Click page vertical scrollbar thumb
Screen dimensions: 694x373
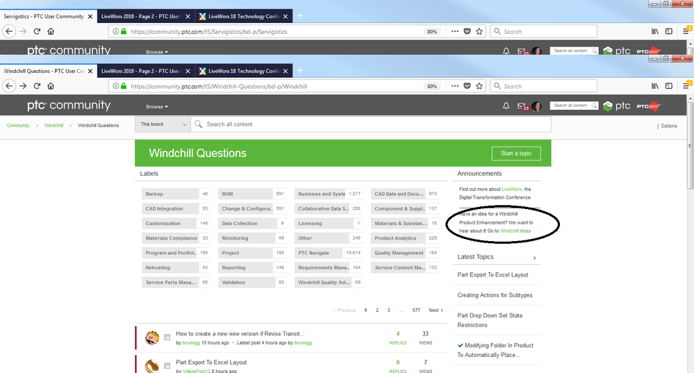coord(691,144)
